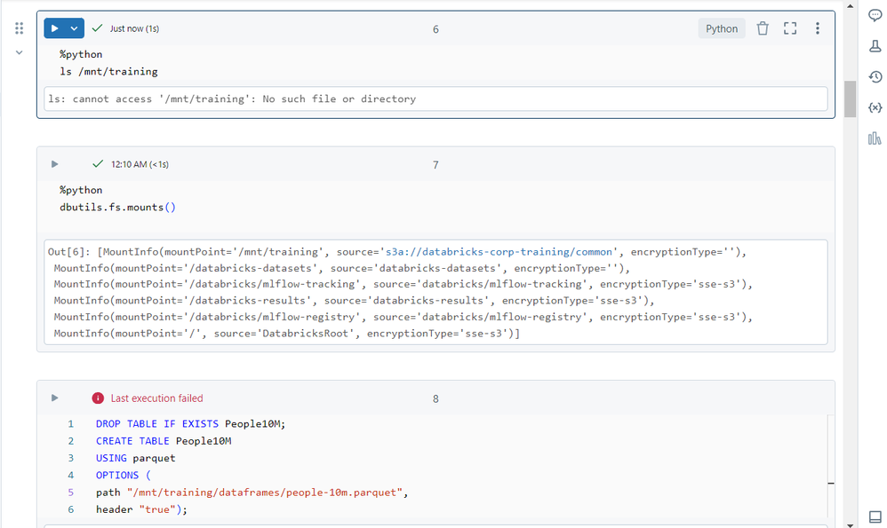
Task: Click the 'Last execution failed' status
Action: (x=156, y=398)
